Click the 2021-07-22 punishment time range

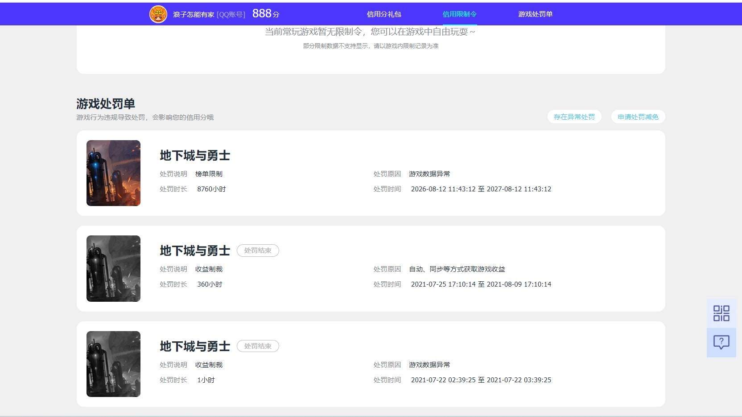[x=481, y=380]
